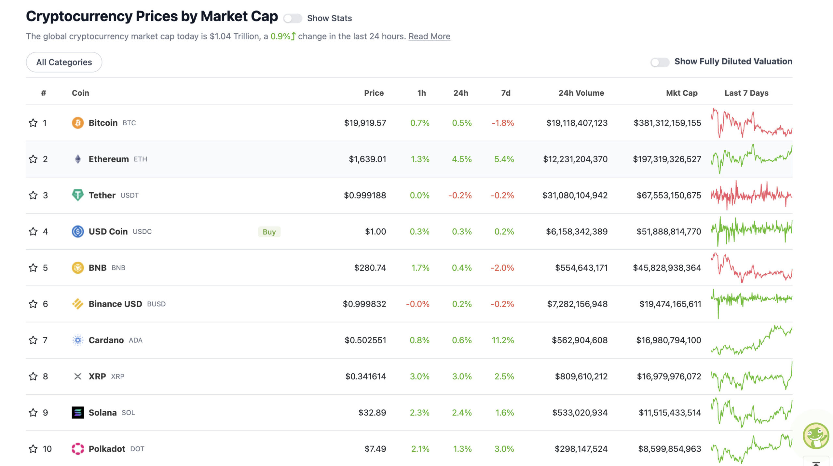
Task: Open the Ethereum coin page
Action: (109, 159)
